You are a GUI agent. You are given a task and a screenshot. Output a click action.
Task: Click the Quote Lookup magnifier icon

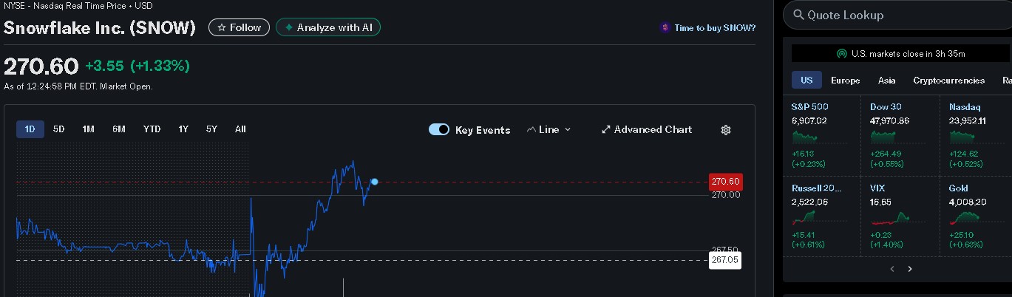798,15
